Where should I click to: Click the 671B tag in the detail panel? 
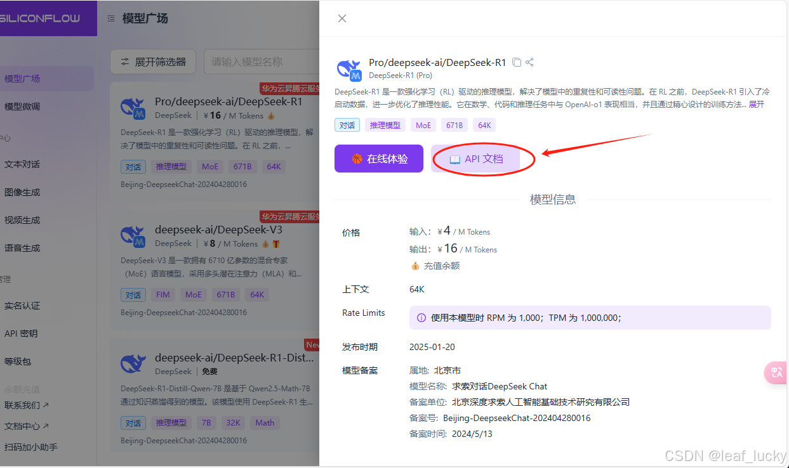454,125
